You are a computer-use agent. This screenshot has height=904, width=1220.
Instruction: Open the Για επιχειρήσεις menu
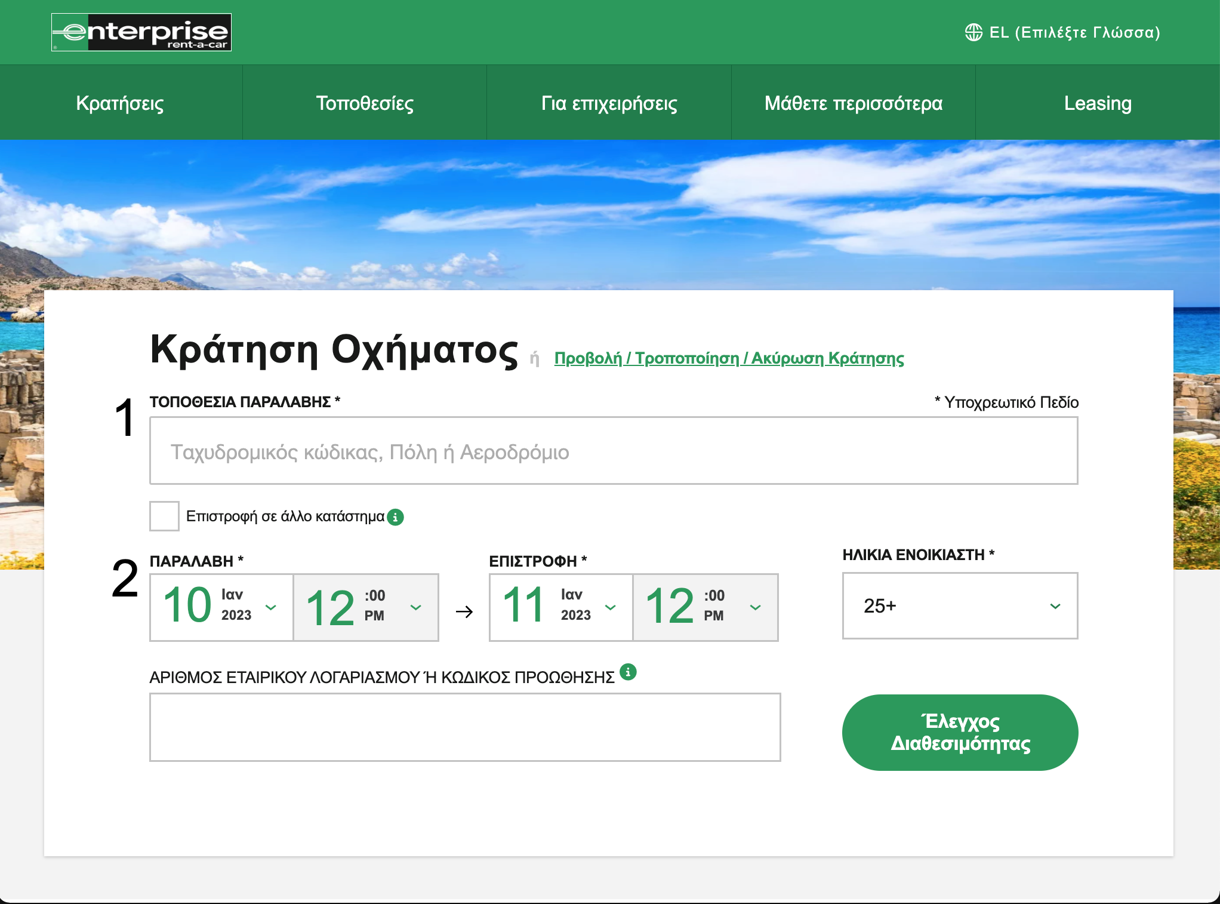coord(609,103)
